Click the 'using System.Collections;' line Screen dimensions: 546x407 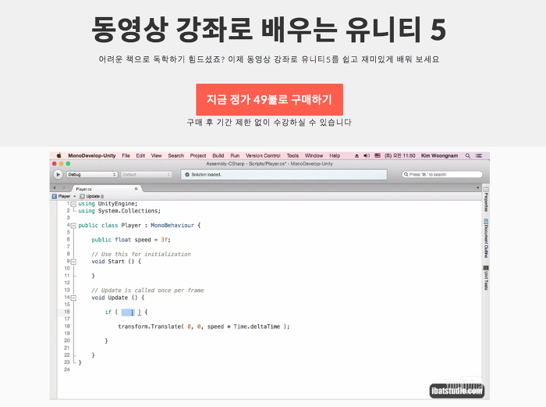[x=119, y=211]
